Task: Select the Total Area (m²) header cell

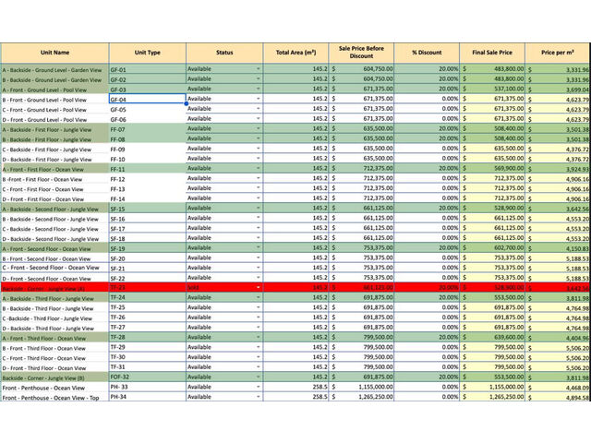Action: coord(295,53)
